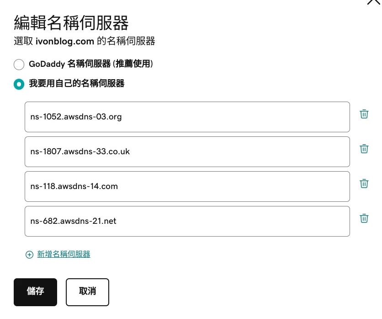382x319 pixels.
Task: Delete the ns-682.awsdns-21.net nameserver
Action: 364,219
